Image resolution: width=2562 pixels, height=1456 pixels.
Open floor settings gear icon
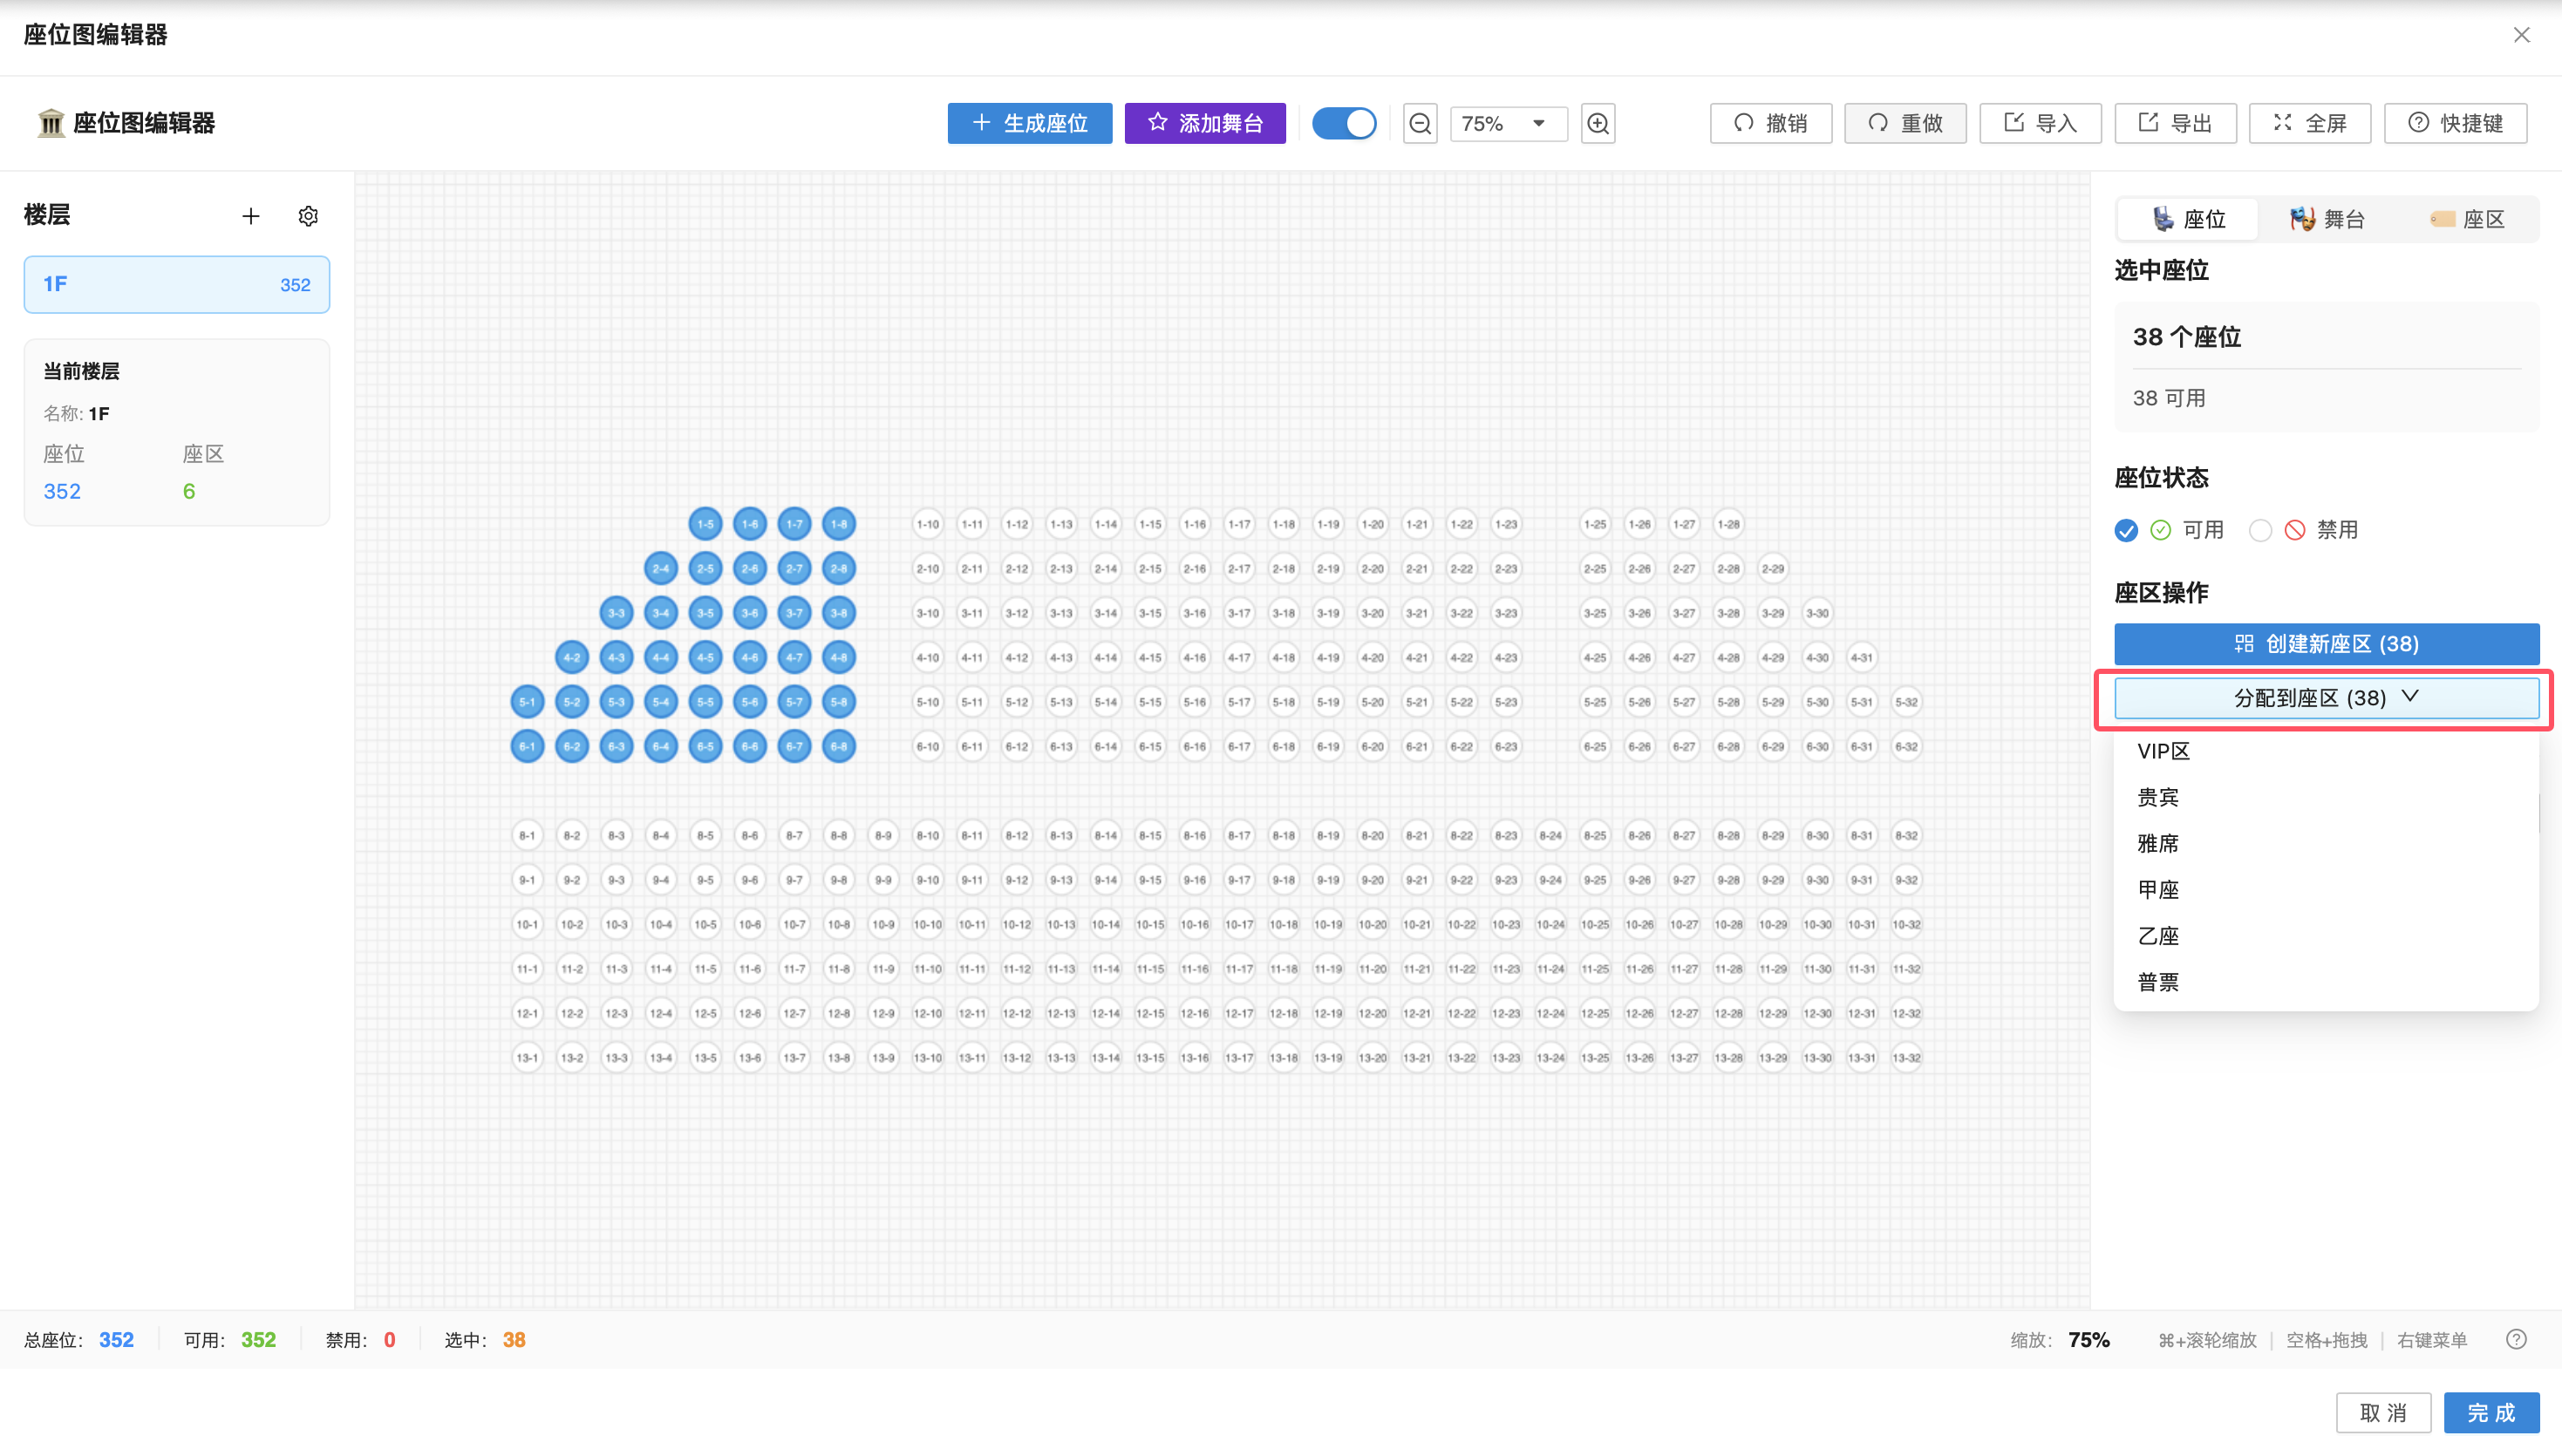(308, 216)
